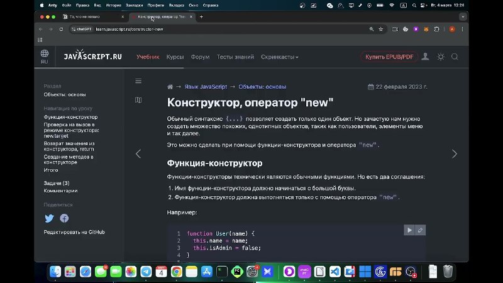Open the Учебник nav item
Image resolution: width=503 pixels, height=283 pixels.
(148, 57)
